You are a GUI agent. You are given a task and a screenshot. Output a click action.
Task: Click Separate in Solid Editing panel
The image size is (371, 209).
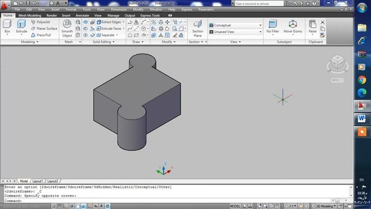point(106,35)
